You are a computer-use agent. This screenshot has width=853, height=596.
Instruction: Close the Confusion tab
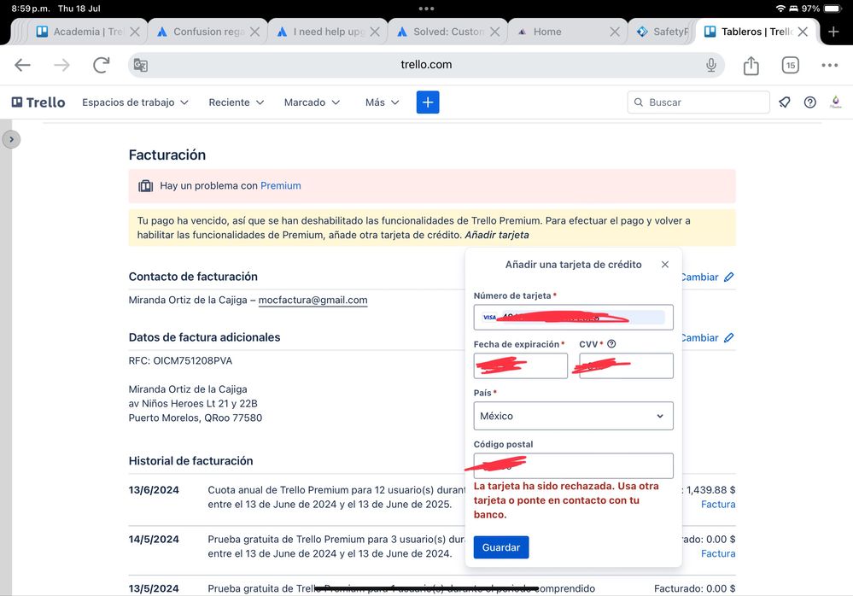coord(254,32)
